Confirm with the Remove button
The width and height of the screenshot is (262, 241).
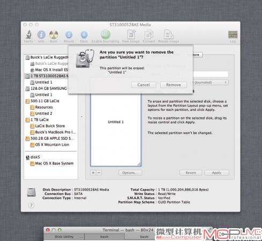coord(174,85)
